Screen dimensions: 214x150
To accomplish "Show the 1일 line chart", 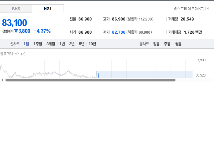I will tap(26, 44).
